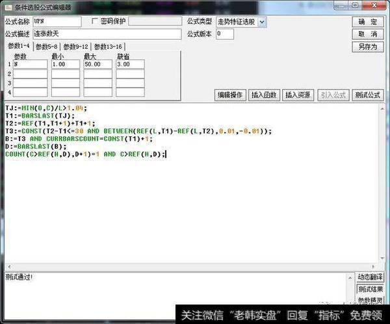This screenshot has height=324, width=390.
Task: Click the 另存为 save-as button
Action: pyautogui.click(x=368, y=47)
